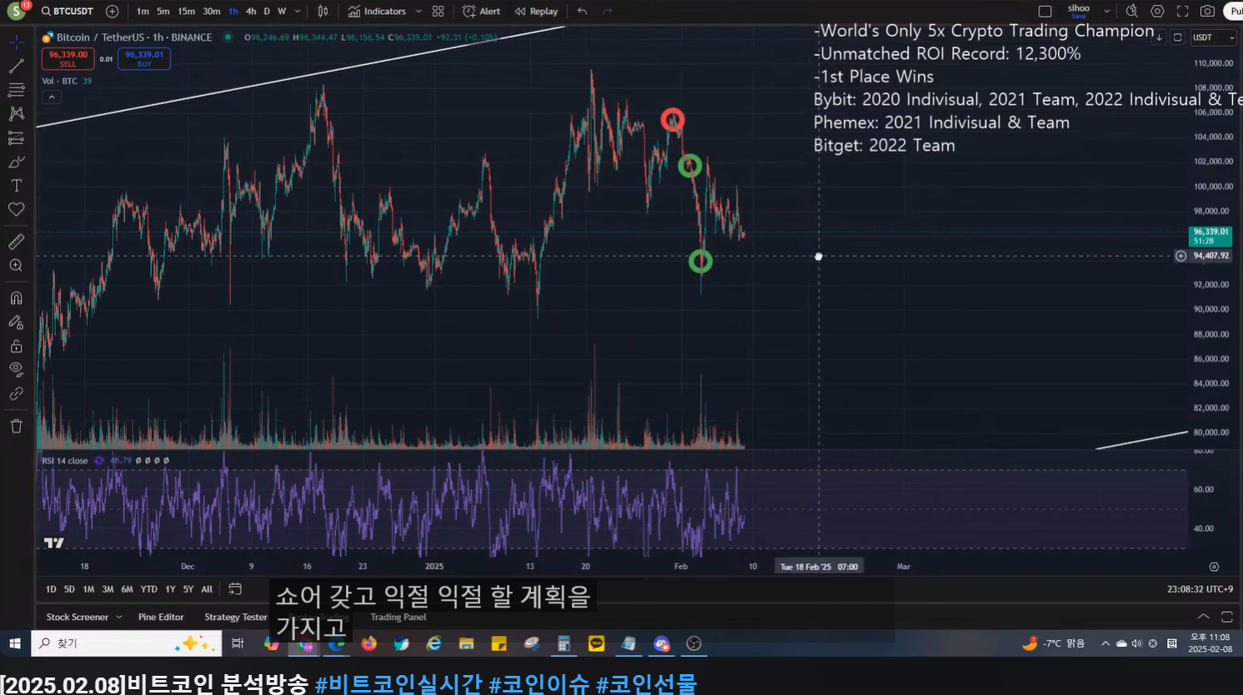
Task: Expand the sihoo layout management dropdown
Action: click(x=1107, y=12)
